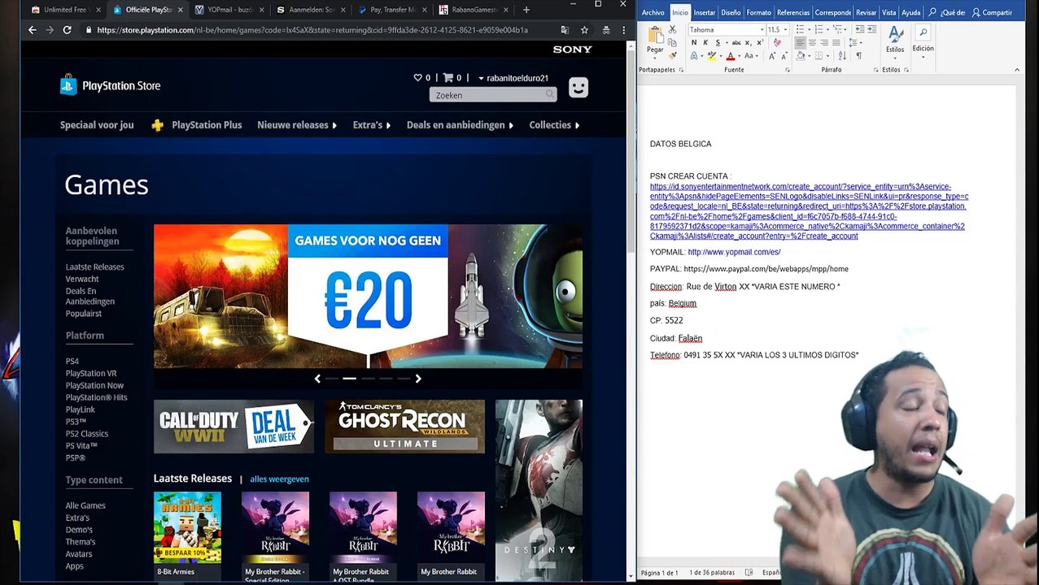Click the Copy icon in Word clipboard group
This screenshot has width=1039, height=585.
(x=672, y=42)
